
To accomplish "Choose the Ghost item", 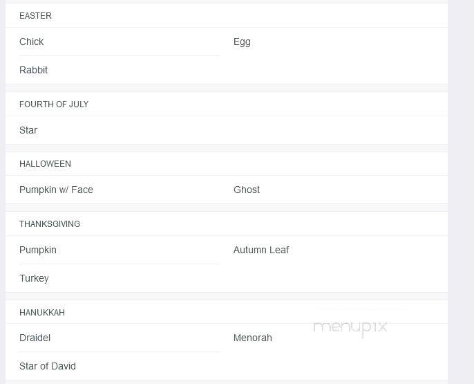I will point(247,190).
